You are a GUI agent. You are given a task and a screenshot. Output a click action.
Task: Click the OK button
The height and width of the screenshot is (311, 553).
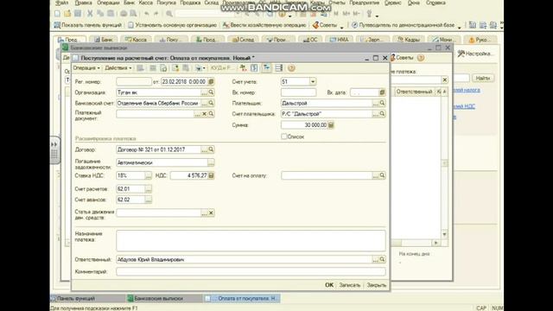(x=329, y=285)
